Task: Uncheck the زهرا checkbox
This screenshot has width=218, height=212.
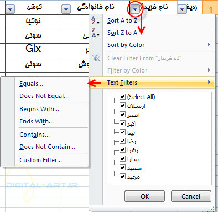Action: pos(122,150)
